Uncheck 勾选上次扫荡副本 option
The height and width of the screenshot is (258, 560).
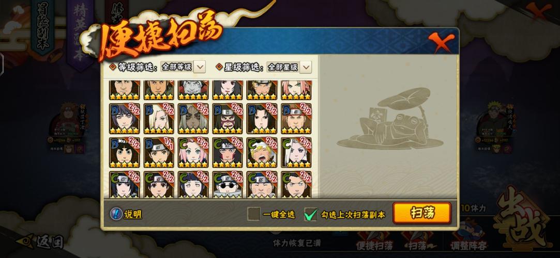pos(310,215)
